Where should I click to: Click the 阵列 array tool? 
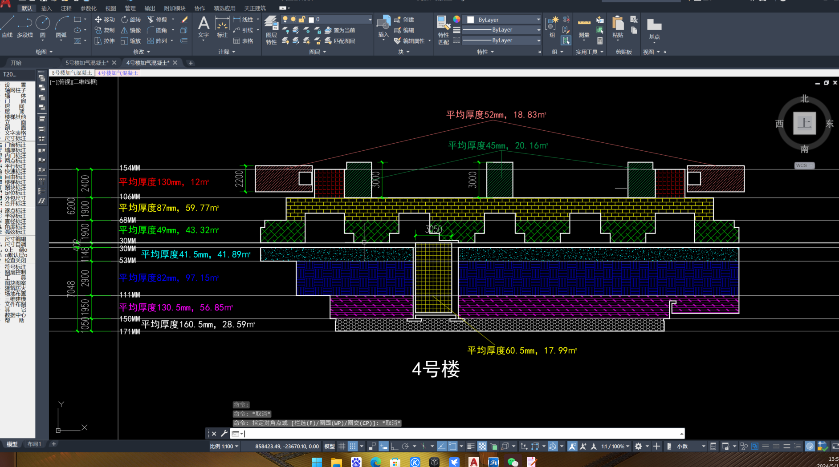(x=157, y=41)
